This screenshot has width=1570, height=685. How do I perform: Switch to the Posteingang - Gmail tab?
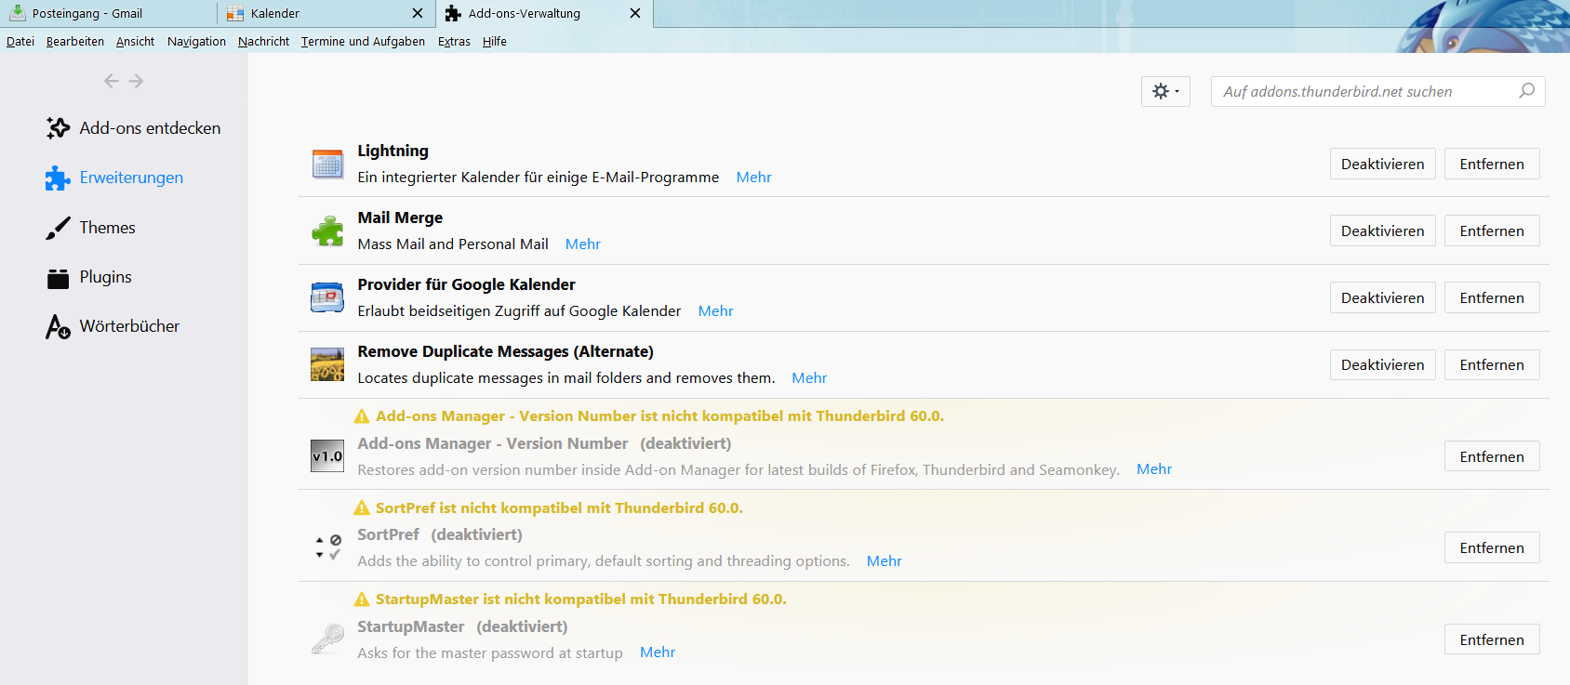(x=109, y=13)
